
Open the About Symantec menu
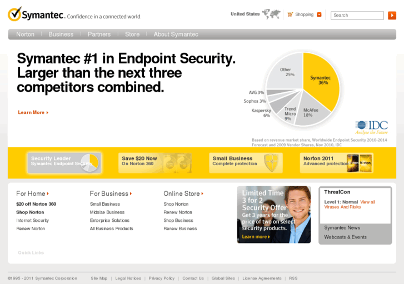point(176,34)
